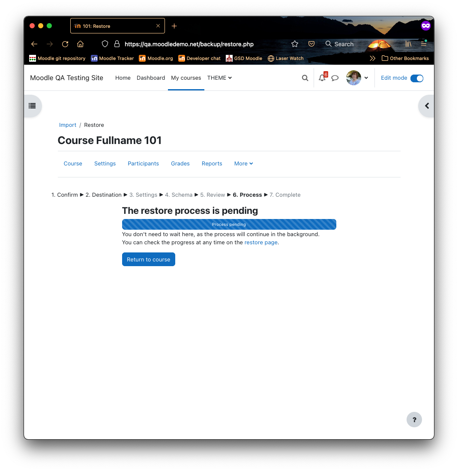Reload the page with refresh icon
This screenshot has width=458, height=471.
(65, 44)
